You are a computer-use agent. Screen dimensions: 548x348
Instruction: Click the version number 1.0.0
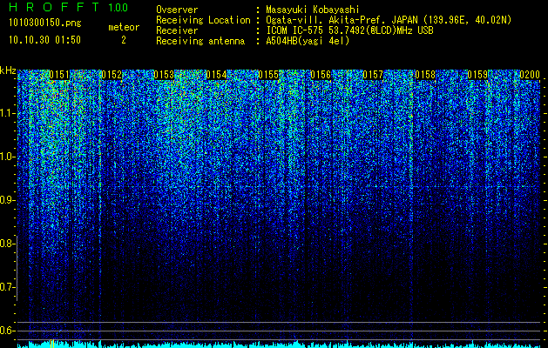click(118, 7)
